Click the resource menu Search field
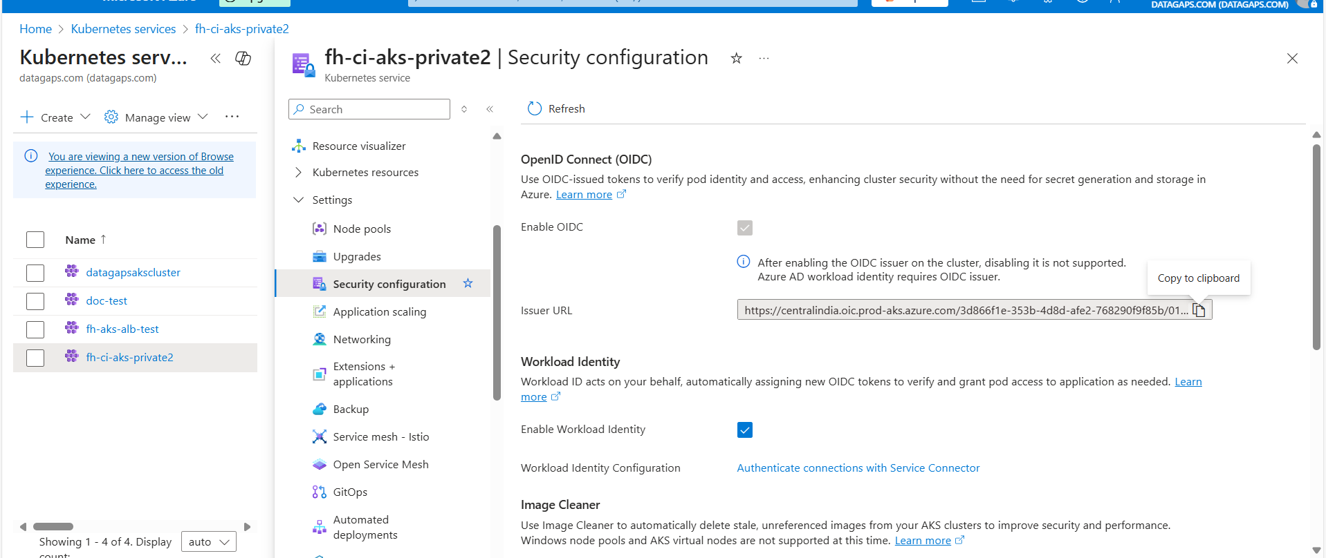 pos(369,109)
